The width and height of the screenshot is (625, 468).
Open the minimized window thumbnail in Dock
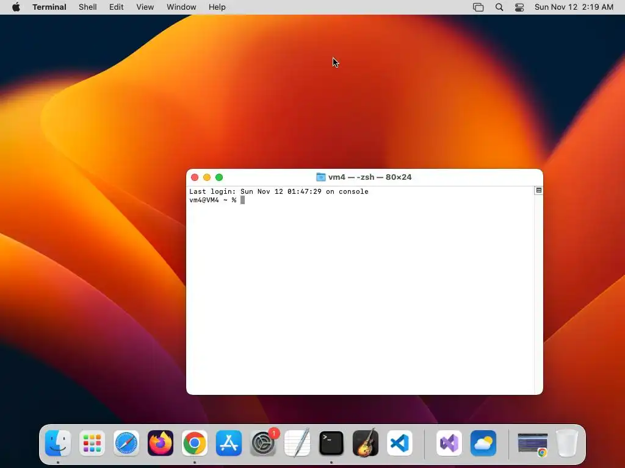pos(532,444)
